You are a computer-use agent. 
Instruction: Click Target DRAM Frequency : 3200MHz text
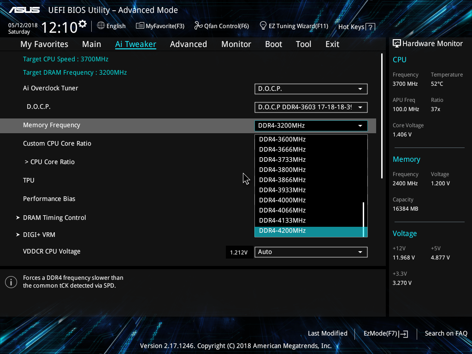point(75,72)
